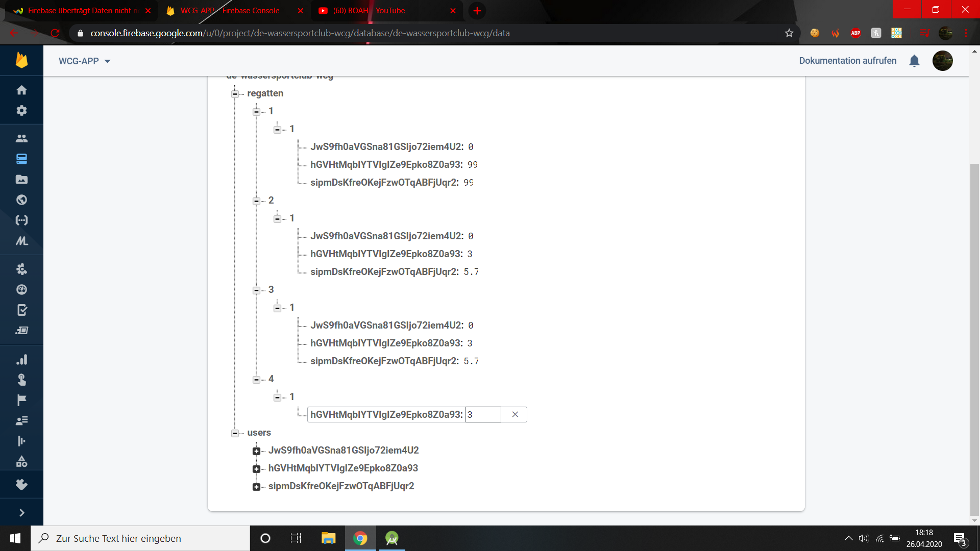Cancel editing with the X button

(x=515, y=414)
